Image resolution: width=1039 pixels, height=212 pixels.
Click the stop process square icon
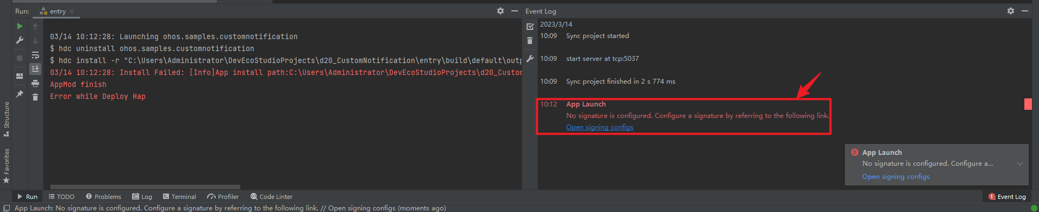tap(20, 58)
